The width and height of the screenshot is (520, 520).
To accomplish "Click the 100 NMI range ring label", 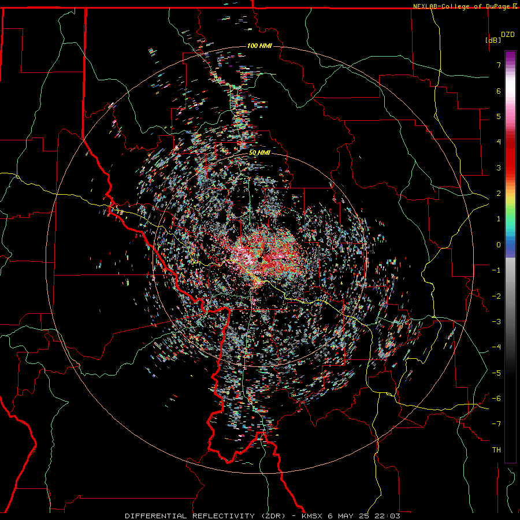I will [x=259, y=46].
